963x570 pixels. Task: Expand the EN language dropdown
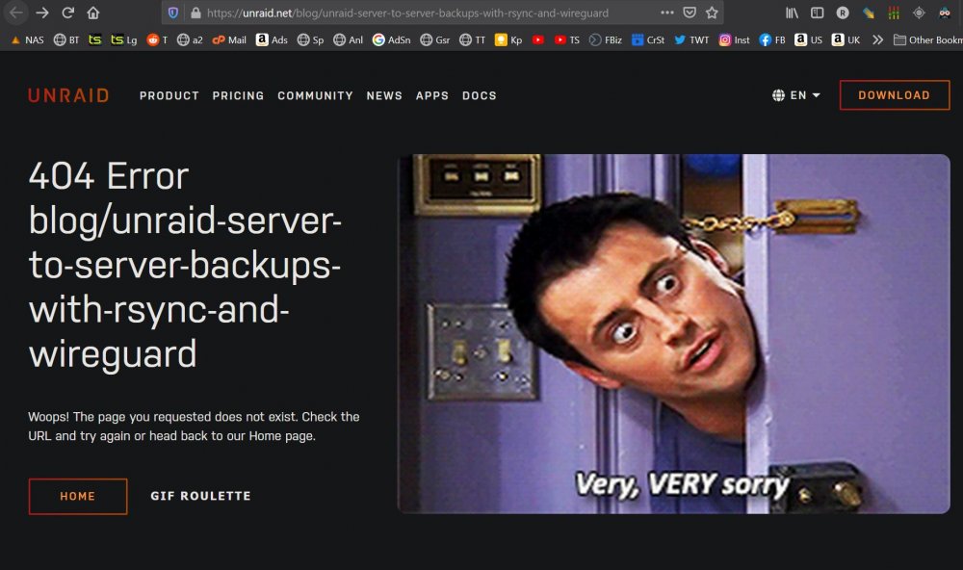[796, 95]
